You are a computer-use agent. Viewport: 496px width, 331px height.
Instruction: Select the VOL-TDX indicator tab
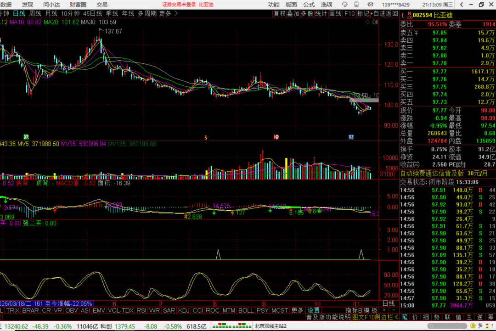pyautogui.click(x=121, y=310)
